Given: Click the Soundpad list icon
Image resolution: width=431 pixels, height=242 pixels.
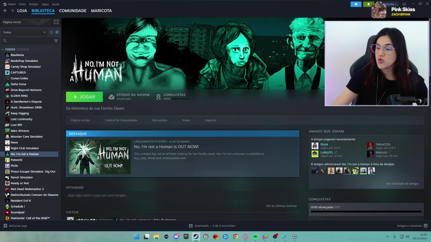Looking at the screenshot, I should [x=7, y=212].
